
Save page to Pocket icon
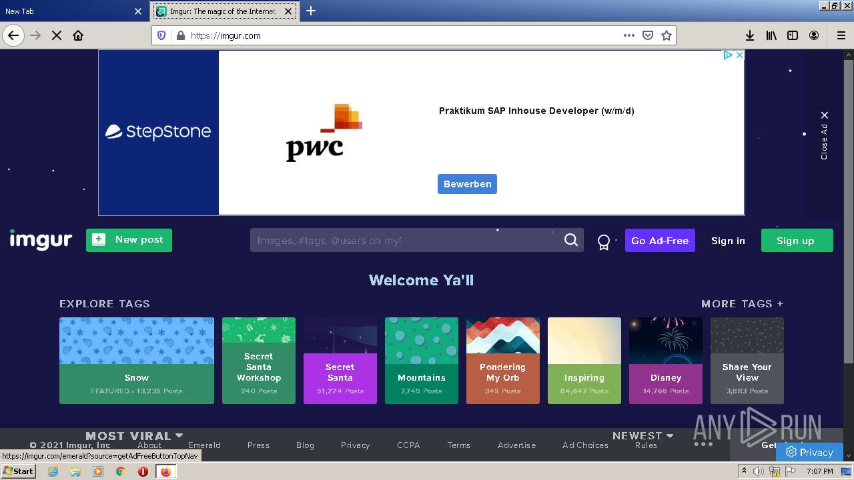647,35
